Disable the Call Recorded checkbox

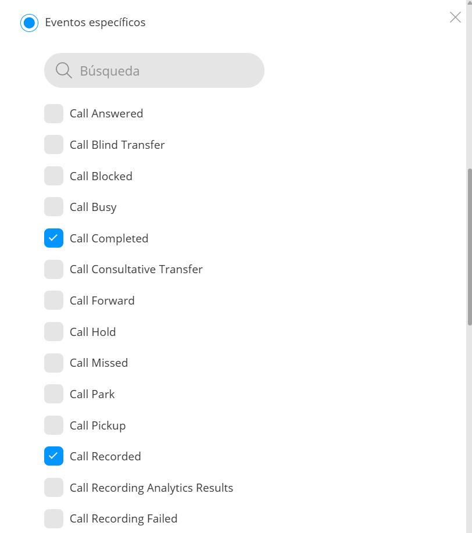pyautogui.click(x=53, y=456)
